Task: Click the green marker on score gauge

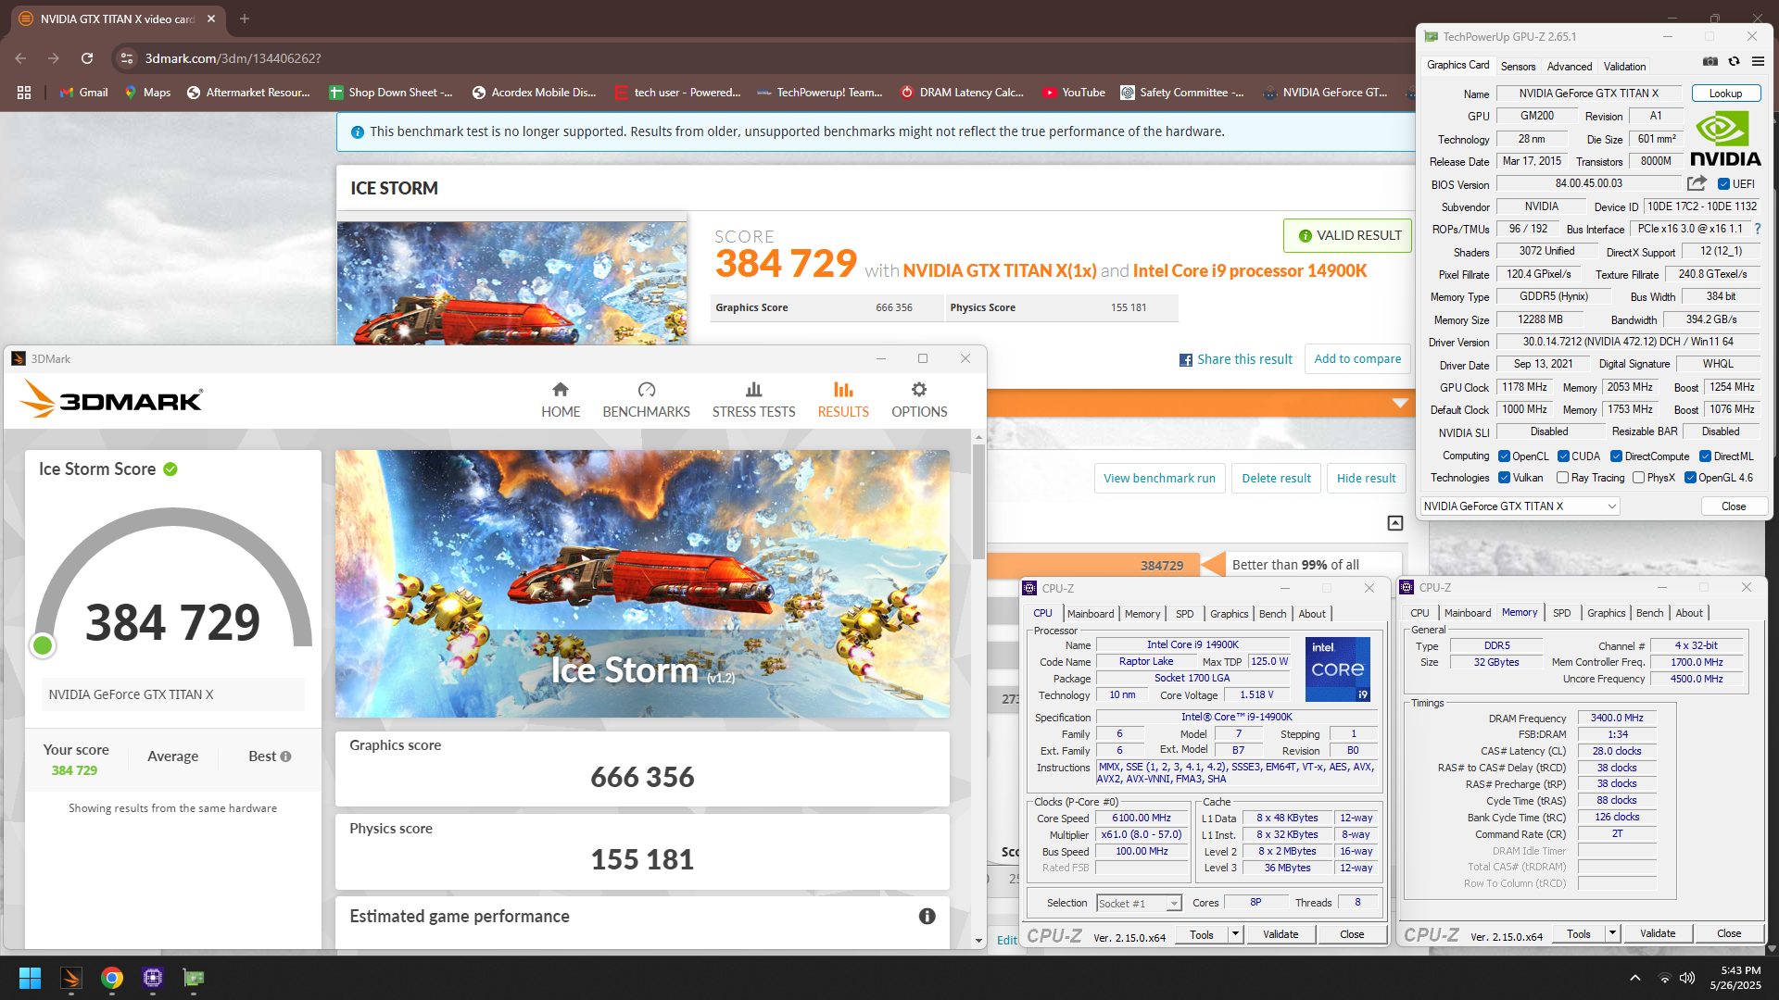Action: [x=42, y=645]
